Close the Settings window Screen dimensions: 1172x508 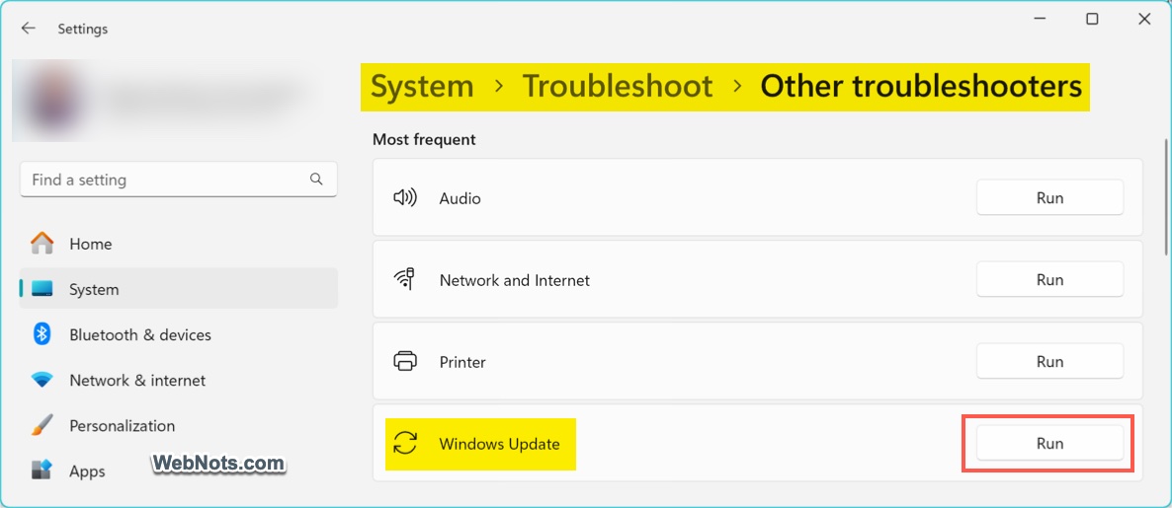1144,20
